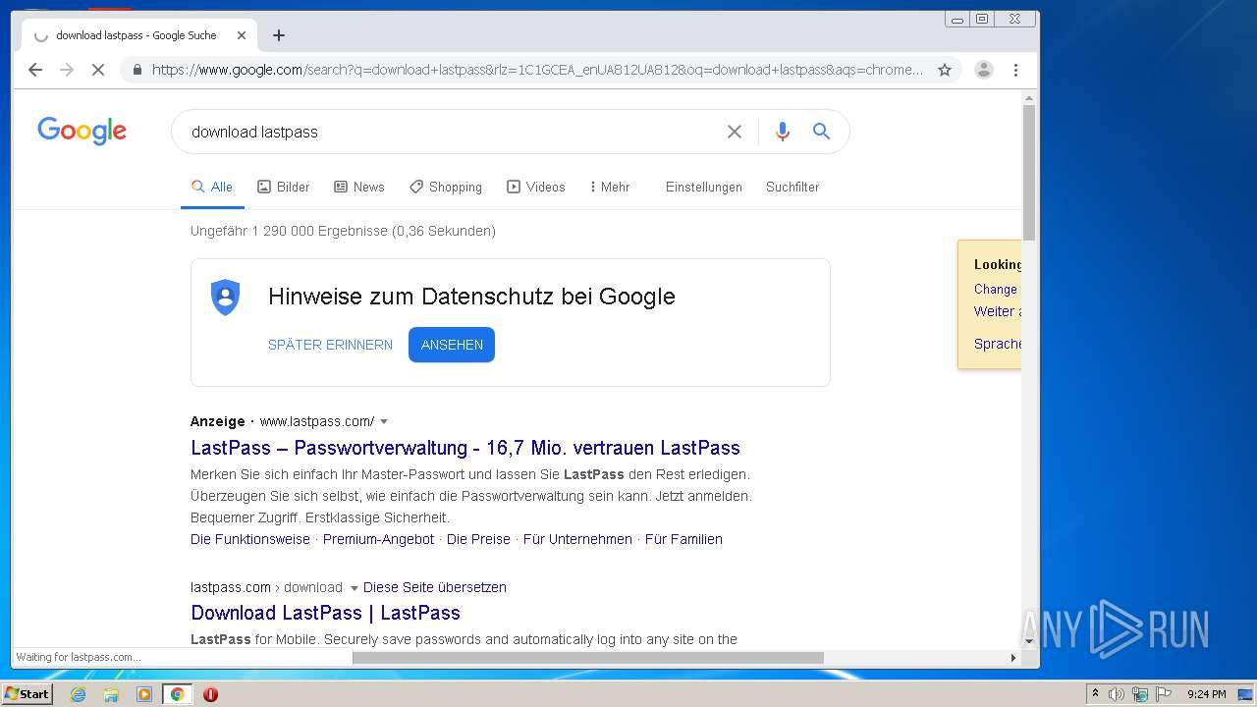This screenshot has width=1257, height=707.
Task: Open Chrome three-dot menu
Action: 1015,70
